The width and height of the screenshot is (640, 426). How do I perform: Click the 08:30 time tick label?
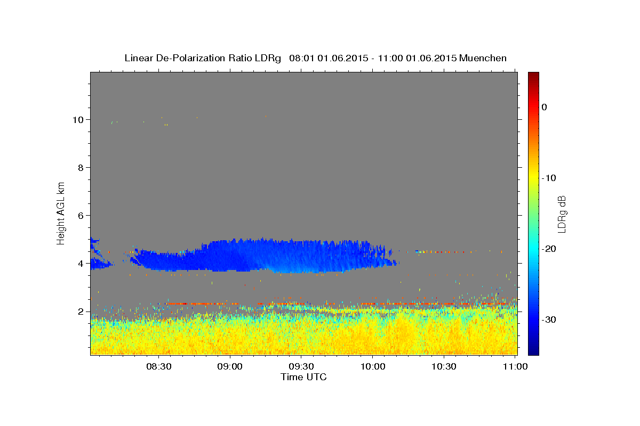(x=158, y=367)
